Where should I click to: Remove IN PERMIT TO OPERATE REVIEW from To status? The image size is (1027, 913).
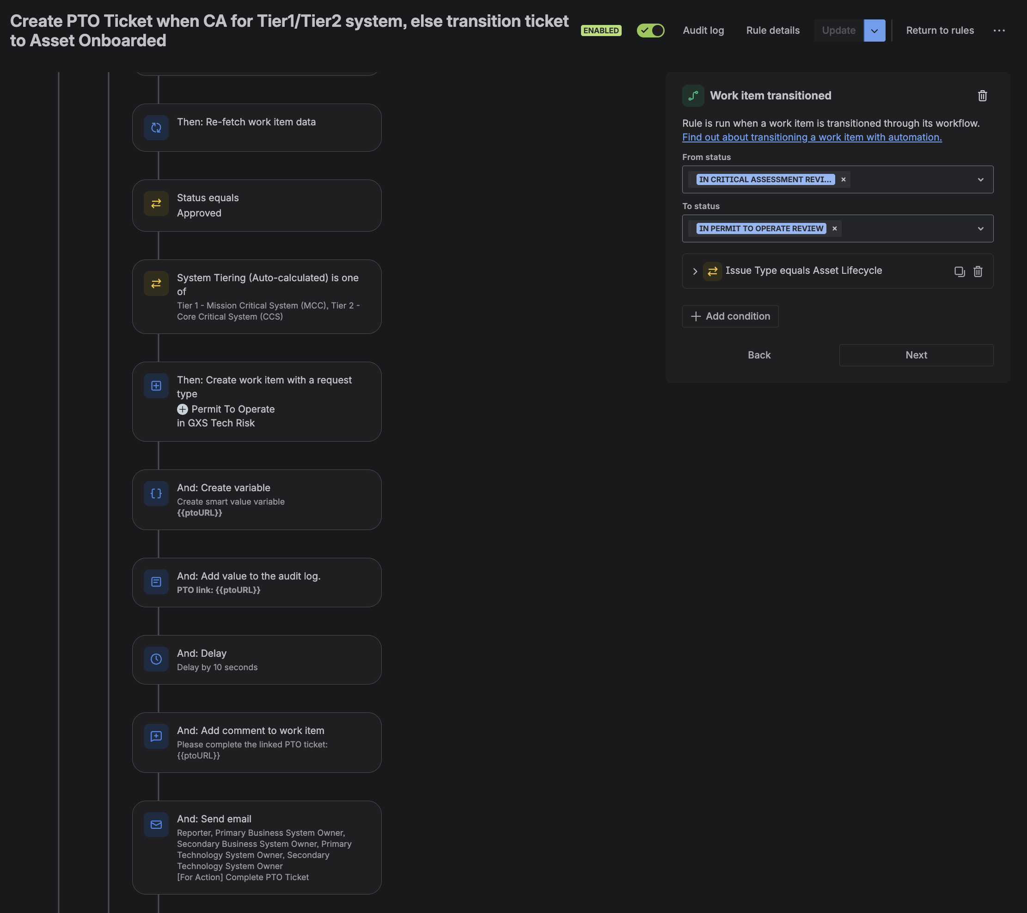pyautogui.click(x=835, y=229)
